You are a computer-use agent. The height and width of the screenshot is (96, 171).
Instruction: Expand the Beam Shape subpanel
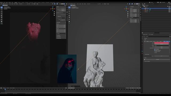[147, 54]
